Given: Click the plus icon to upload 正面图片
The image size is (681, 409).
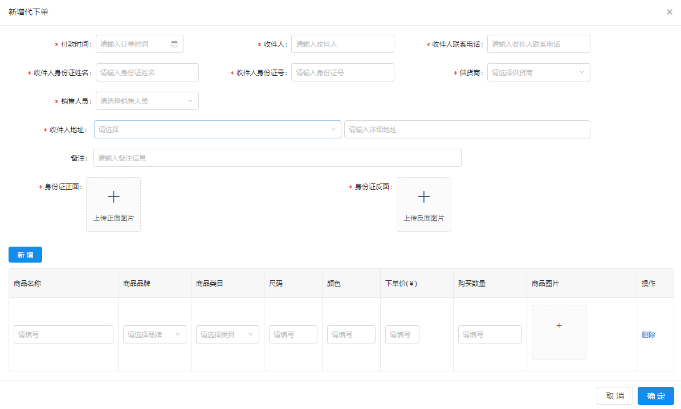Looking at the screenshot, I should coord(113,197).
